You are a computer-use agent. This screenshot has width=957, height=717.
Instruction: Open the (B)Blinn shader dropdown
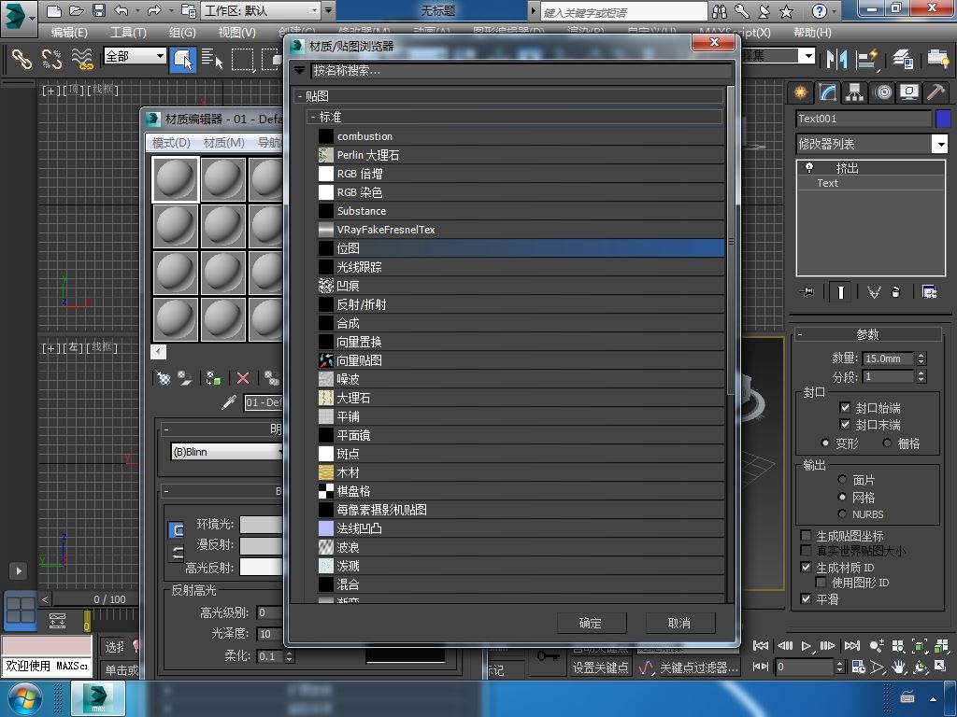226,452
